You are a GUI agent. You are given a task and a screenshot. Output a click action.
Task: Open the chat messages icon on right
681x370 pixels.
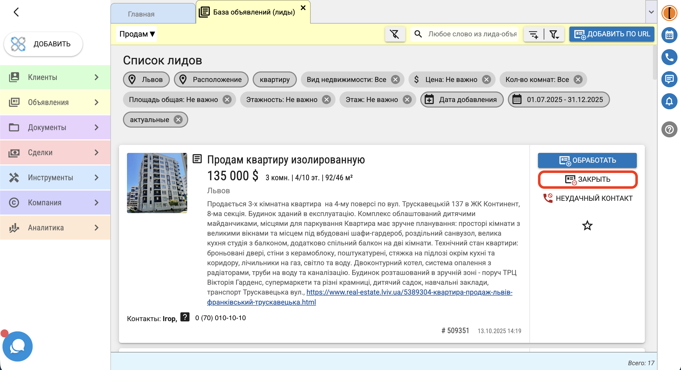click(x=669, y=79)
